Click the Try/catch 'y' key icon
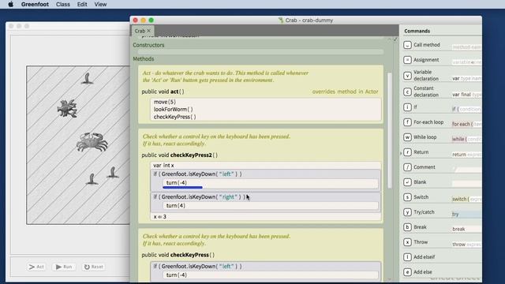 pos(407,212)
